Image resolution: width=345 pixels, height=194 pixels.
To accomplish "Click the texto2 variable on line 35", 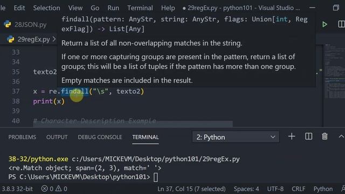I will tap(45, 72).
